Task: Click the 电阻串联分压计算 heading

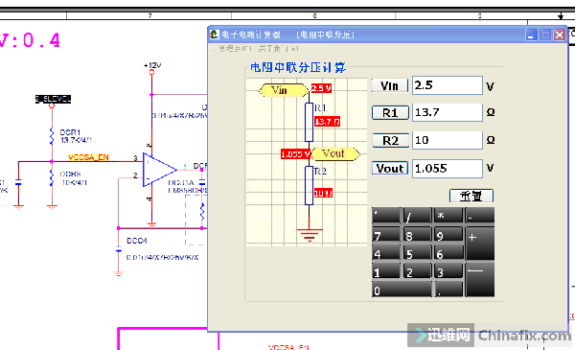Action: (x=298, y=67)
